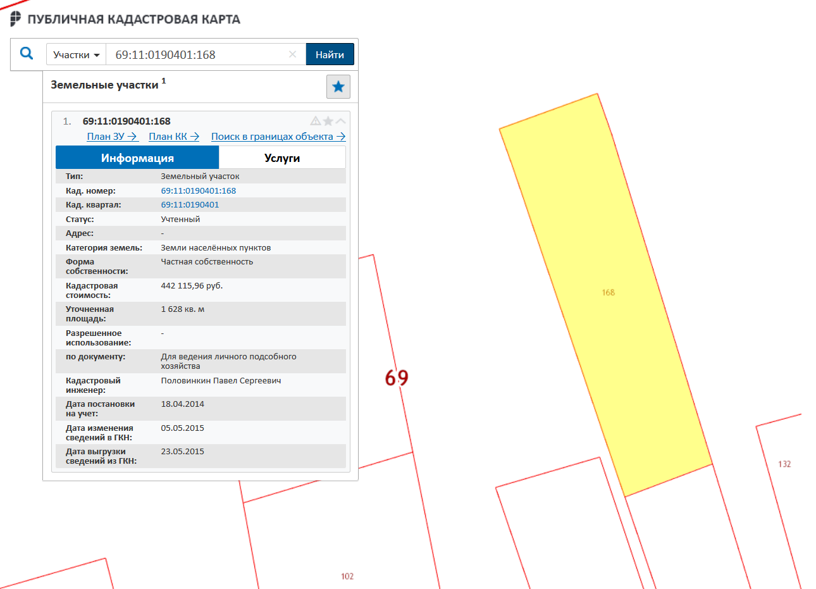
Task: Click the magnifier search icon
Action: tap(27, 54)
